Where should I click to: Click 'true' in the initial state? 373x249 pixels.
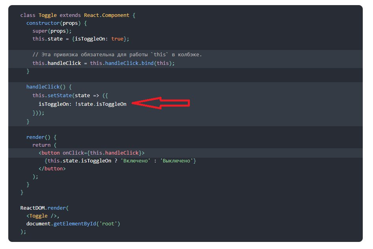point(117,39)
